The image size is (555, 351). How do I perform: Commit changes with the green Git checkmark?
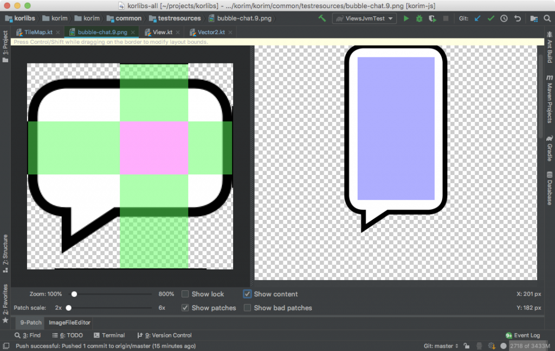coord(491,18)
